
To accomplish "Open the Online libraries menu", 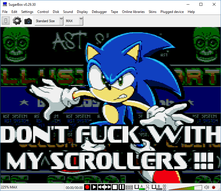I will pos(133,12).
